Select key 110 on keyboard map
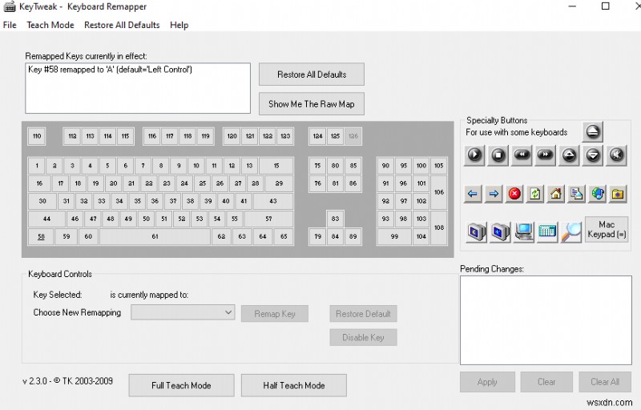The width and height of the screenshot is (641, 410). point(37,136)
